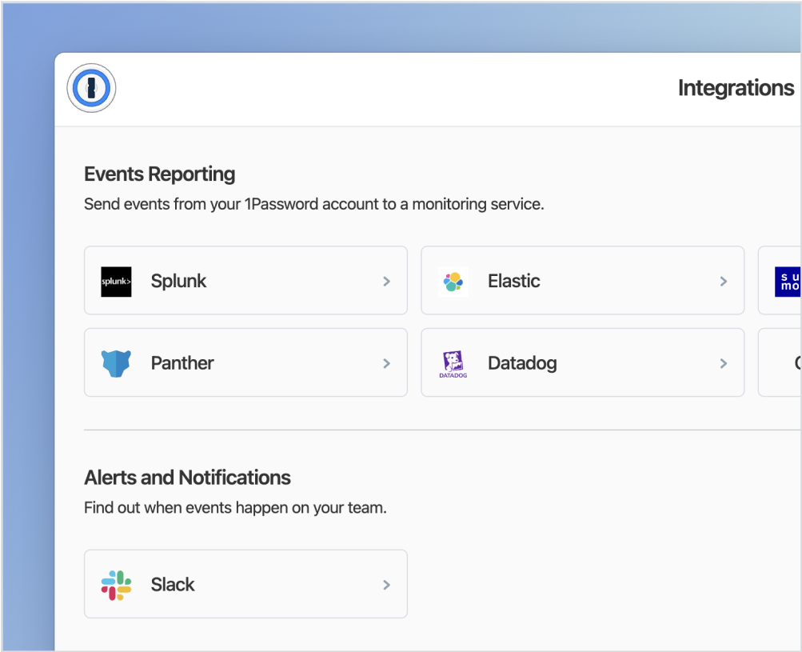Open the Splunk integration
The height and width of the screenshot is (652, 802).
[245, 281]
